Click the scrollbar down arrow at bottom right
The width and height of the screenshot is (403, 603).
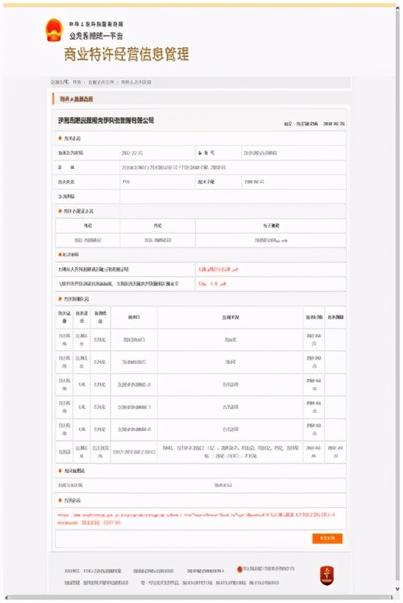point(398,590)
